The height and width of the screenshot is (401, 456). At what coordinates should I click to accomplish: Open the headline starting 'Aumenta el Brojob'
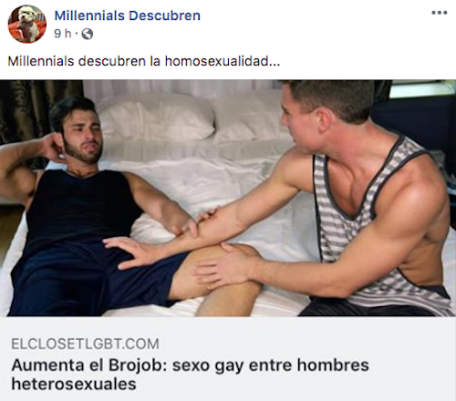point(190,375)
